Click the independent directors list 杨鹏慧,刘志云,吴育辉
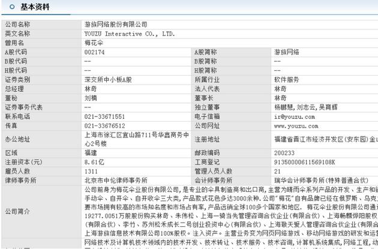 [x=305, y=107]
